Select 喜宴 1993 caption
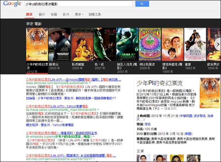Viewport: 221px width, 162px height. [190, 66]
